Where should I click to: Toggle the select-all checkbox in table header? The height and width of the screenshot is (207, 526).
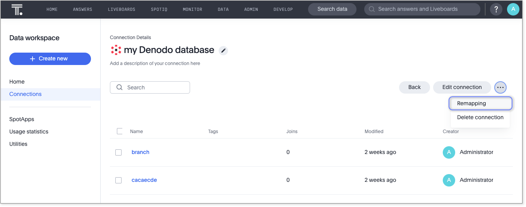pos(120,131)
